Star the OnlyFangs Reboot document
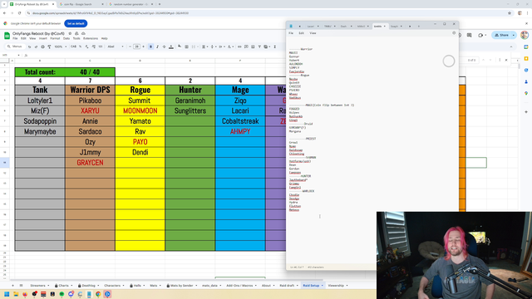Screen dimensions: 532x299 coord(70,33)
